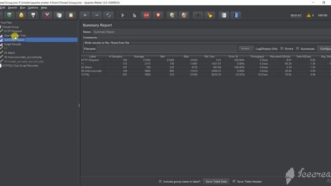Click the elapsed time 00:01:01 display
The height and width of the screenshot is (186, 331).
pyautogui.click(x=295, y=16)
